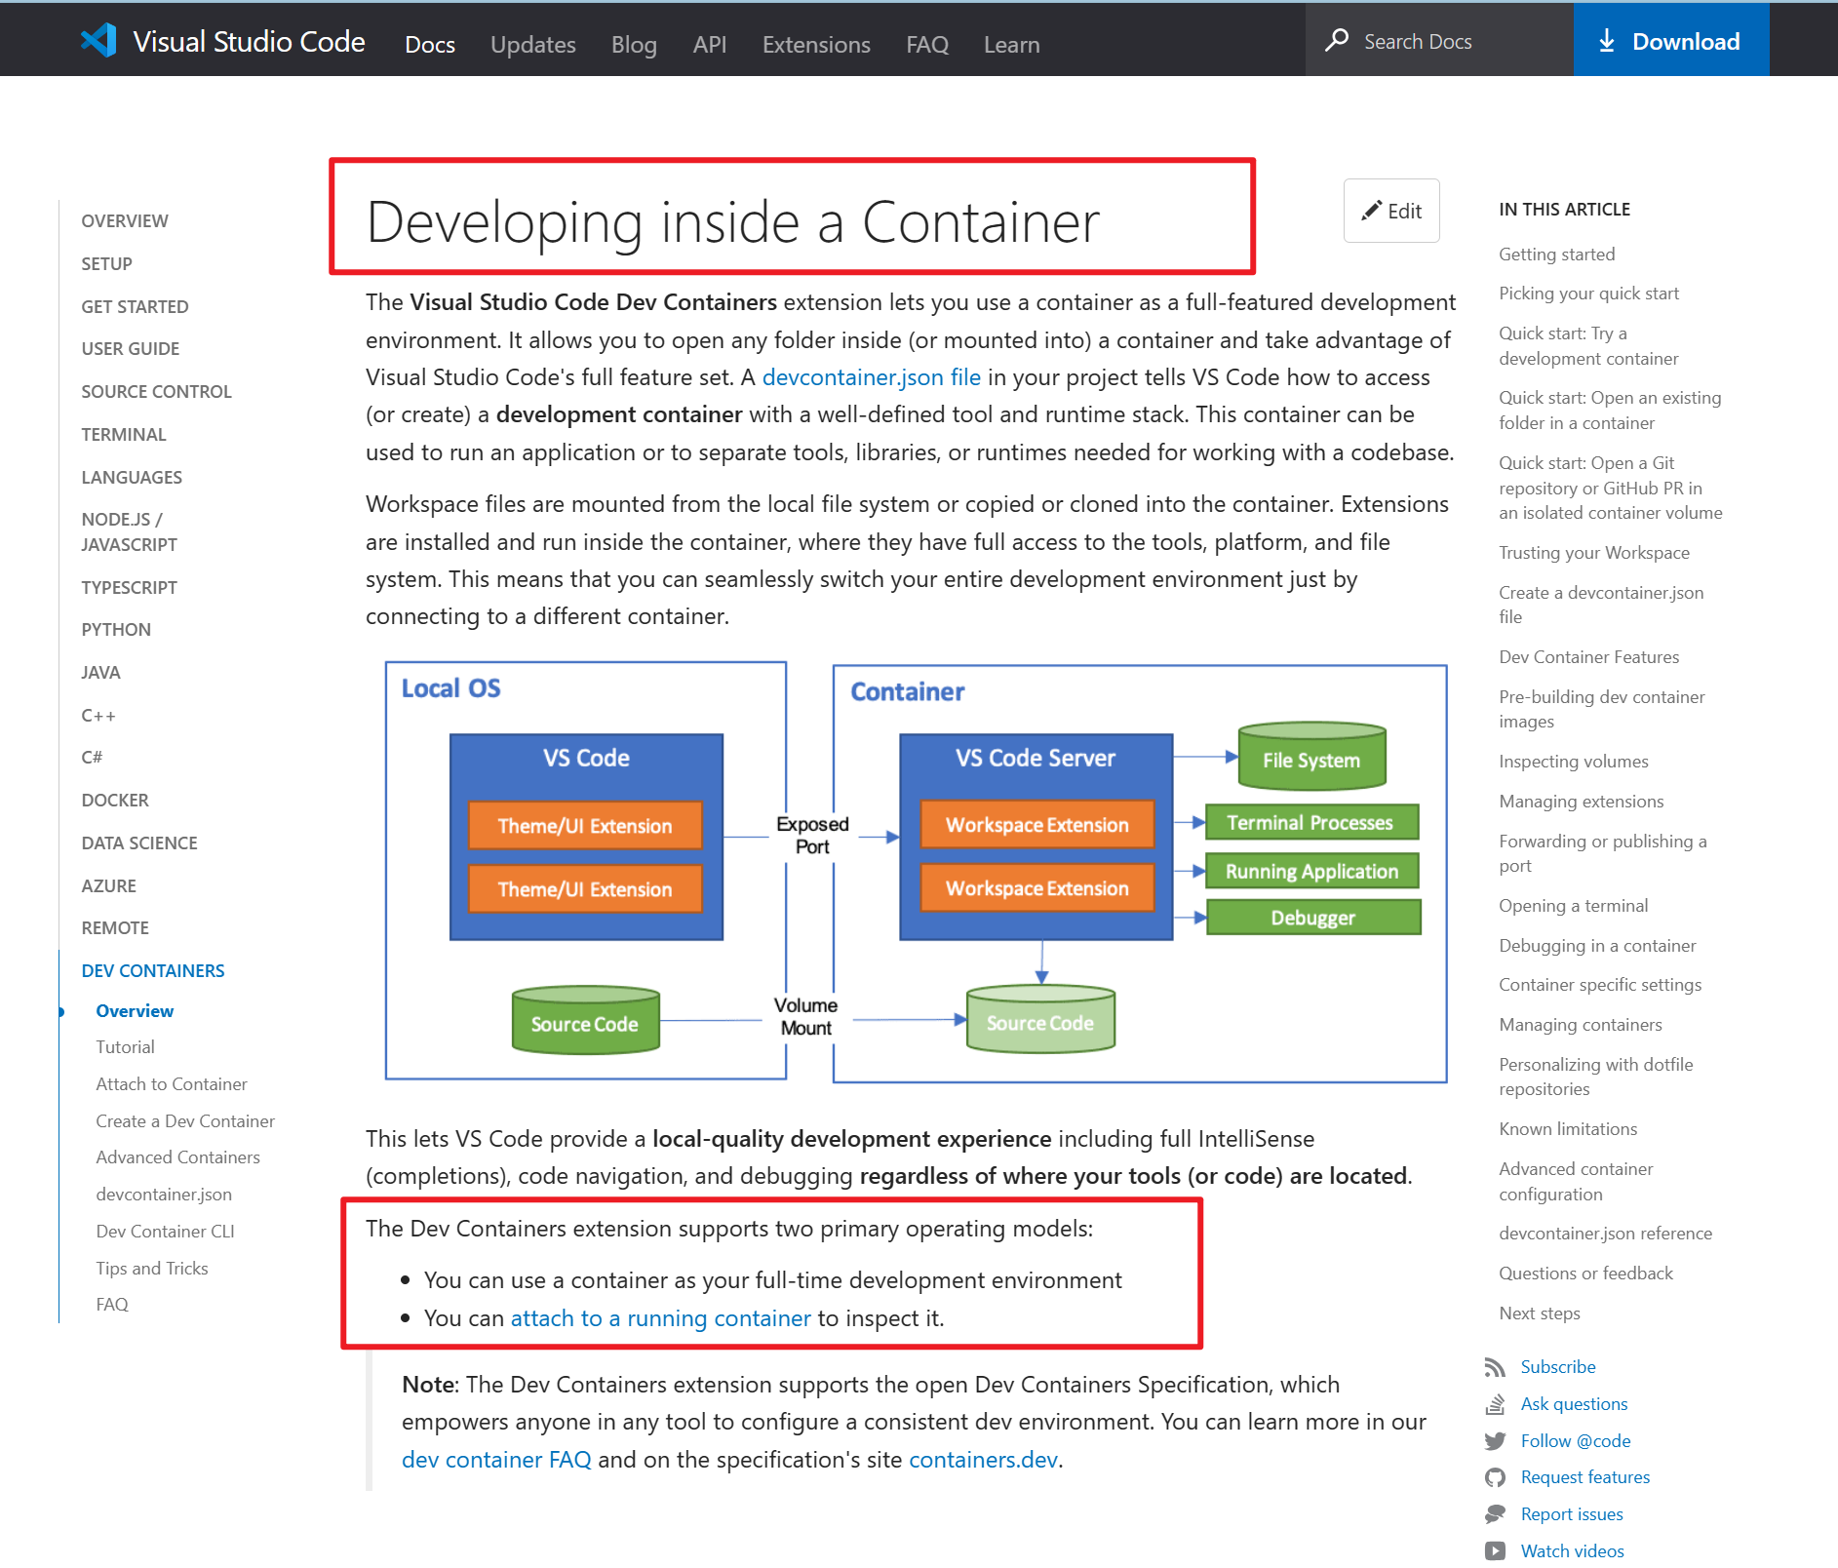Open the Docs menu item
This screenshot has height=1568, width=1838.
pyautogui.click(x=430, y=44)
